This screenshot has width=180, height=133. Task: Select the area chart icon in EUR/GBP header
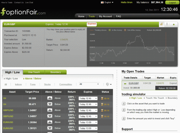161,24
